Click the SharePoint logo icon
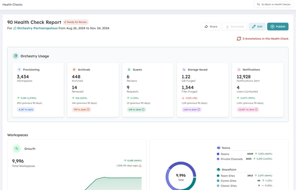296x190 pixels. [219, 169]
